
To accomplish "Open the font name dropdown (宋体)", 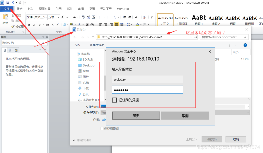I will pyautogui.click(x=46, y=17).
